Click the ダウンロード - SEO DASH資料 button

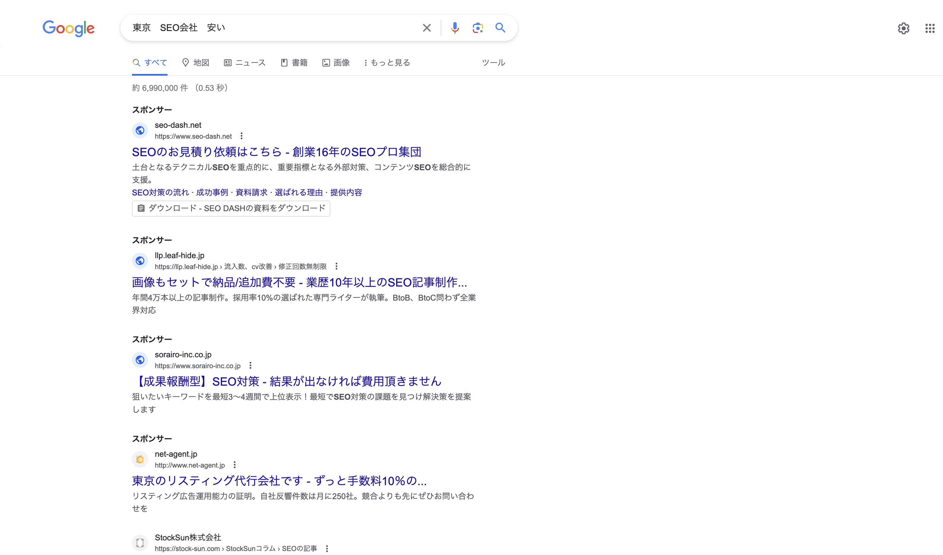coord(231,208)
